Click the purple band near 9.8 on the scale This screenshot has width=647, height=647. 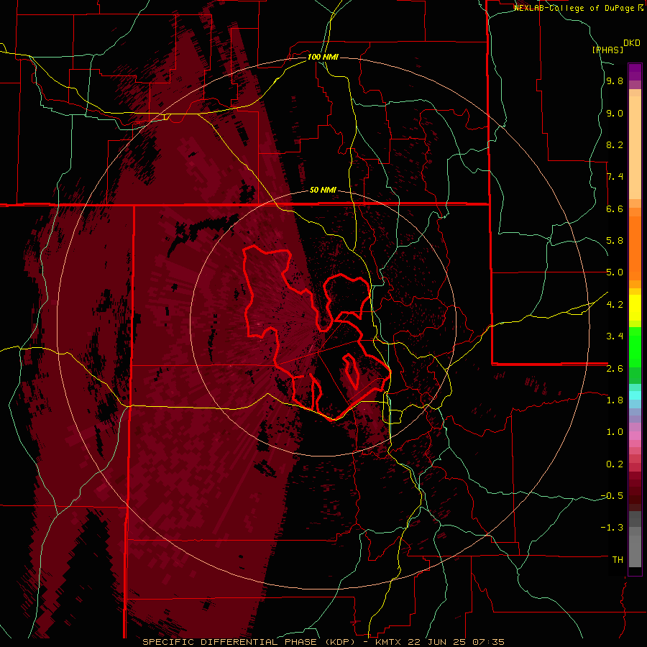pos(635,72)
